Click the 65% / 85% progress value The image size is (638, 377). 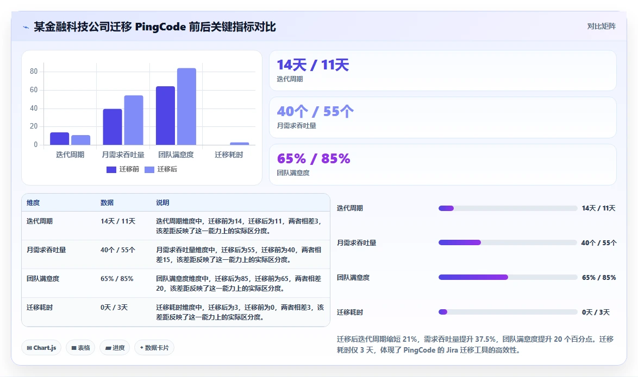(599, 278)
